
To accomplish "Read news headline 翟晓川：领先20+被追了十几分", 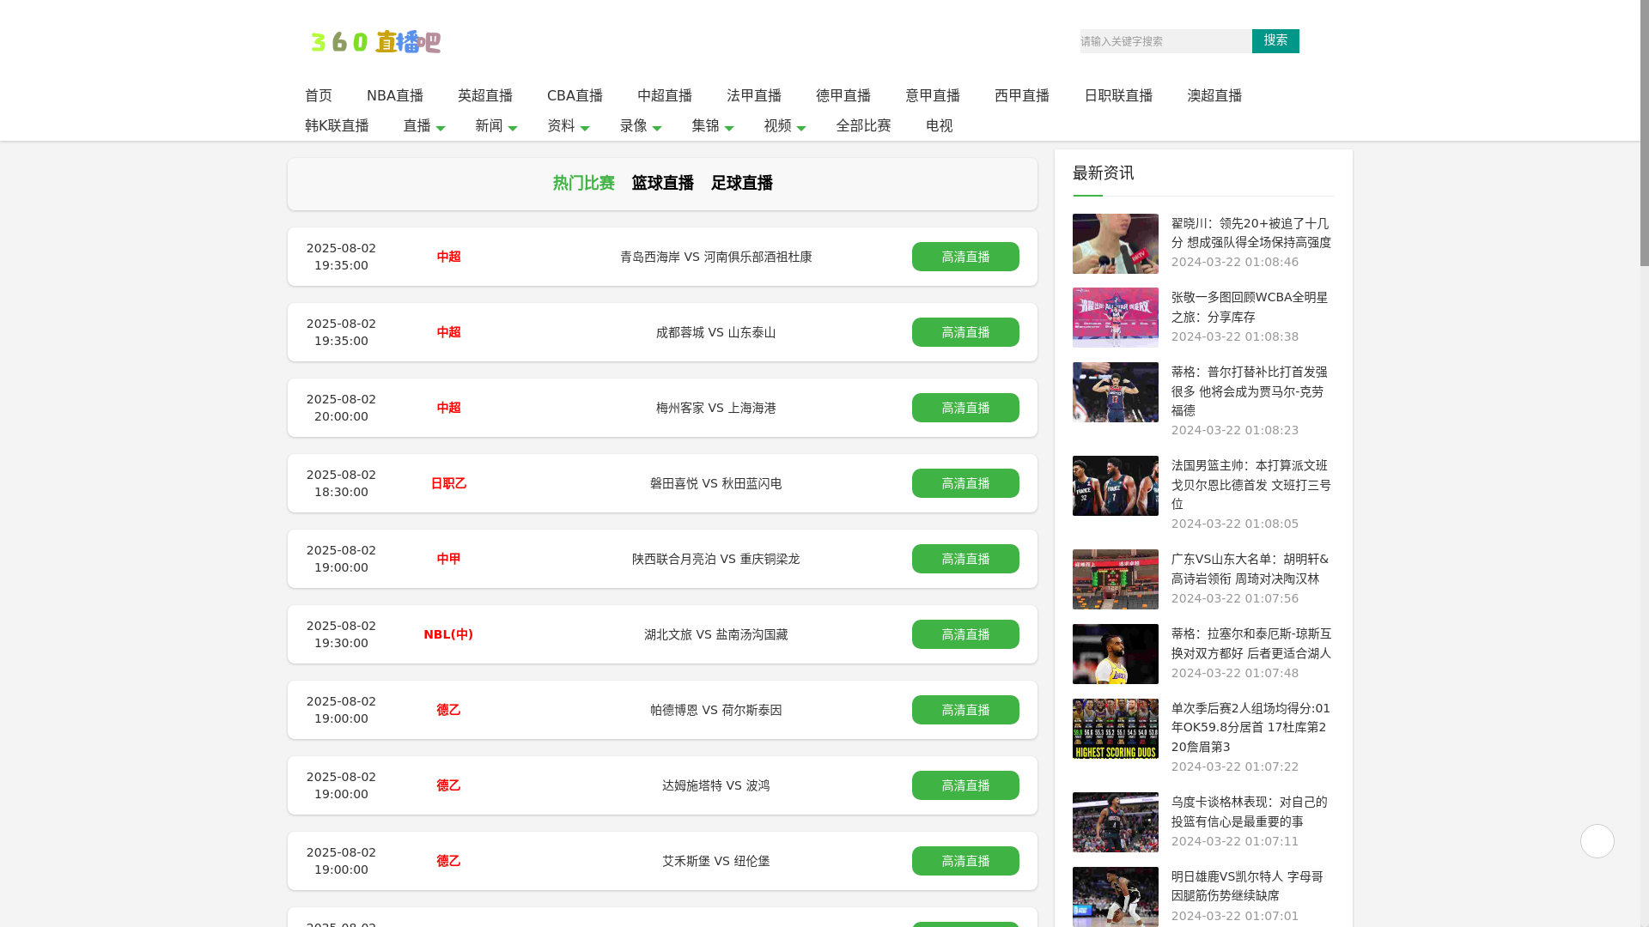I will [1251, 233].
